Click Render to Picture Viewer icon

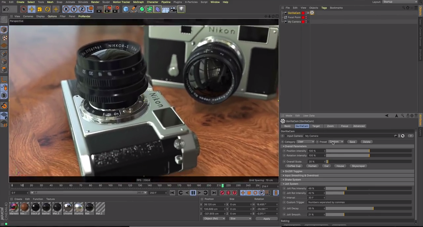coord(107,9)
